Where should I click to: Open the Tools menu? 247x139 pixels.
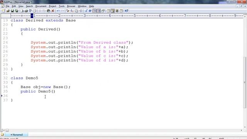click(x=62, y=6)
